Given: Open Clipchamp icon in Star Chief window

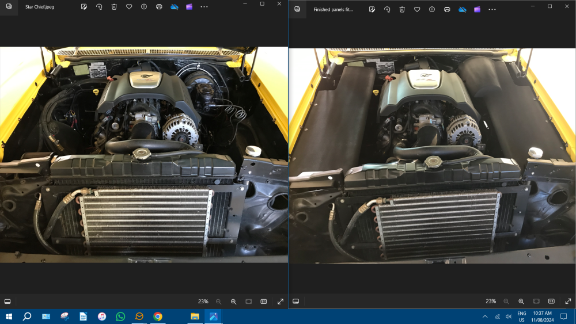Looking at the screenshot, I should click(189, 6).
